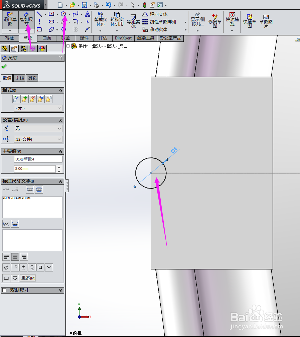300x337 pixels.
Task: Click the More (更多) symbols button
Action: click(28, 278)
